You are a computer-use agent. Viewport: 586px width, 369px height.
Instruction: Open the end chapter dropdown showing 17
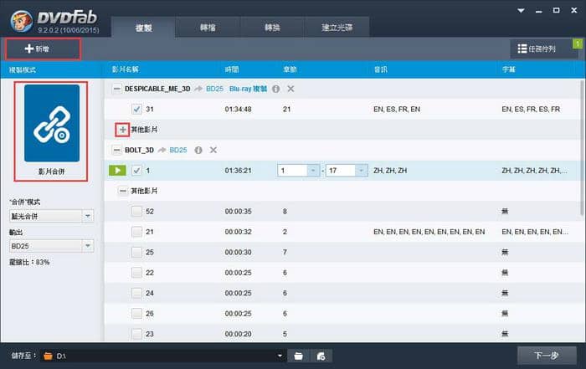pyautogui.click(x=361, y=171)
